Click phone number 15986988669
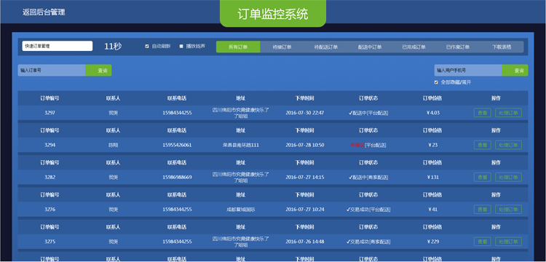Image resolution: width=546 pixels, height=262 pixels. pyautogui.click(x=177, y=177)
